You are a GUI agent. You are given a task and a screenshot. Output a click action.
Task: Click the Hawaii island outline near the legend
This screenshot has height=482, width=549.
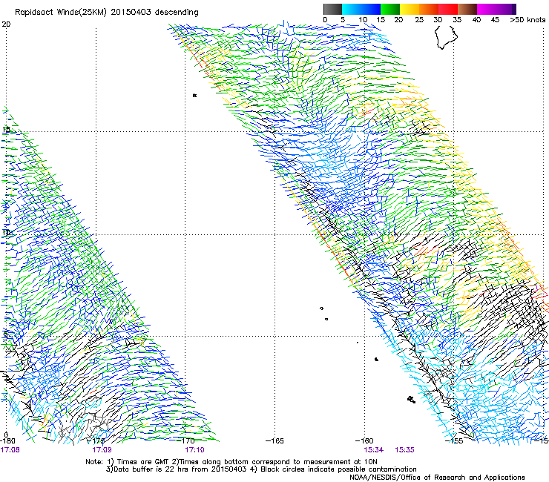[446, 38]
